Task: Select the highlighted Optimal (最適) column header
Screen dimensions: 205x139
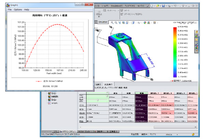Action: pos(141,93)
